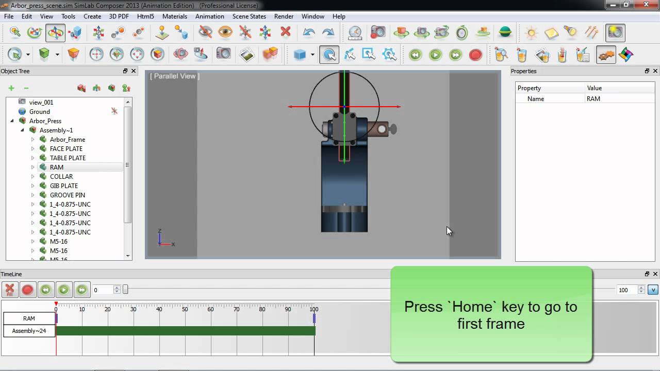Collapse the Assembly~1 tree node
Screen dimensions: 660x371
(22, 130)
